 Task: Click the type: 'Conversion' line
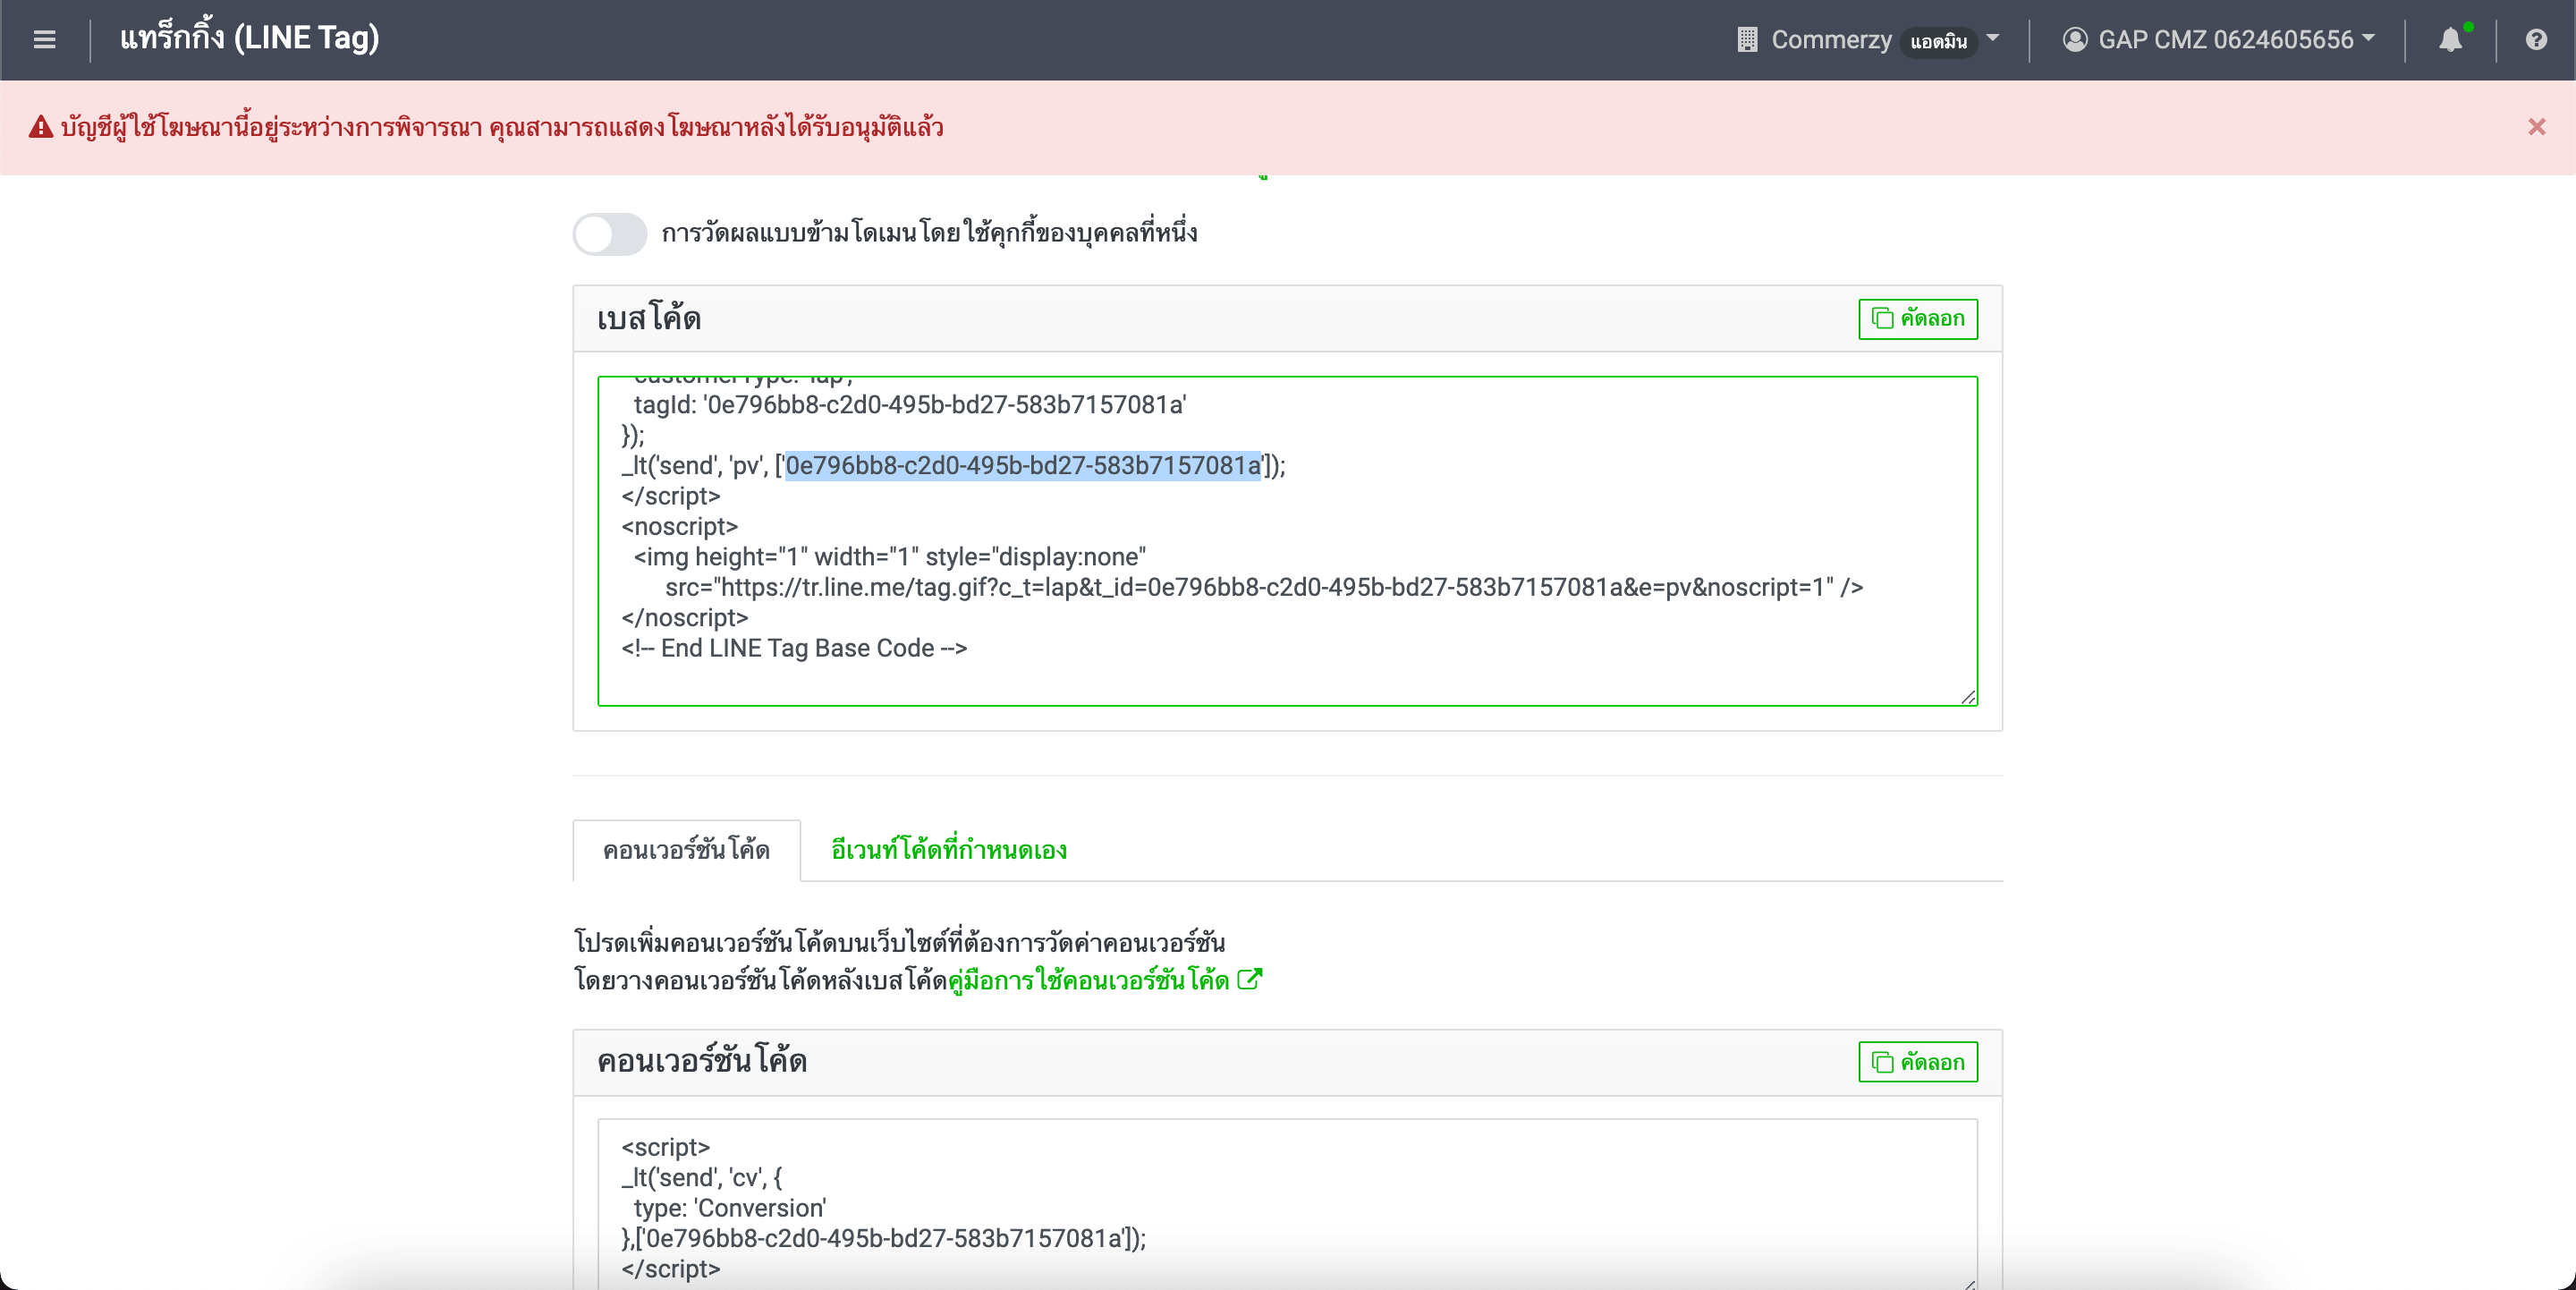coord(730,1208)
